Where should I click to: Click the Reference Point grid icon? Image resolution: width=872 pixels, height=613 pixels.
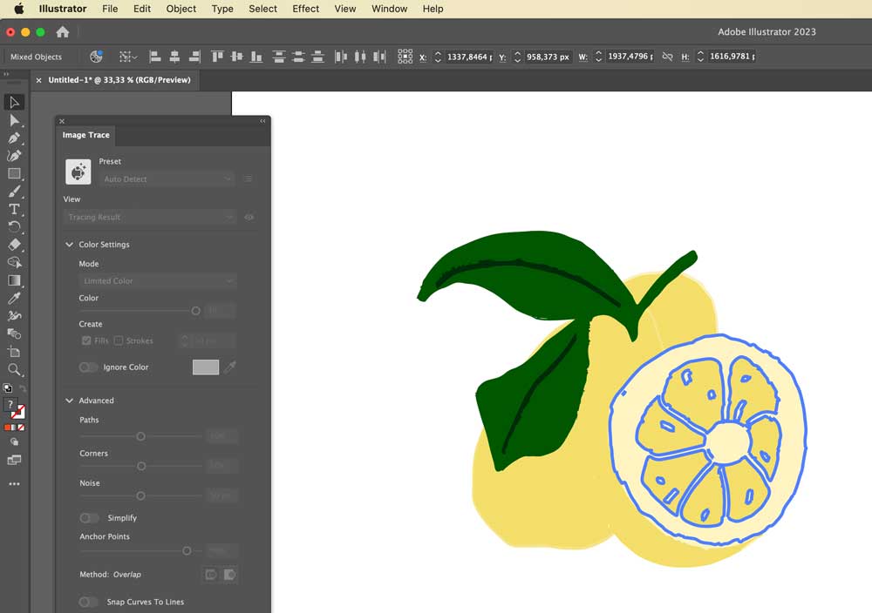(405, 56)
